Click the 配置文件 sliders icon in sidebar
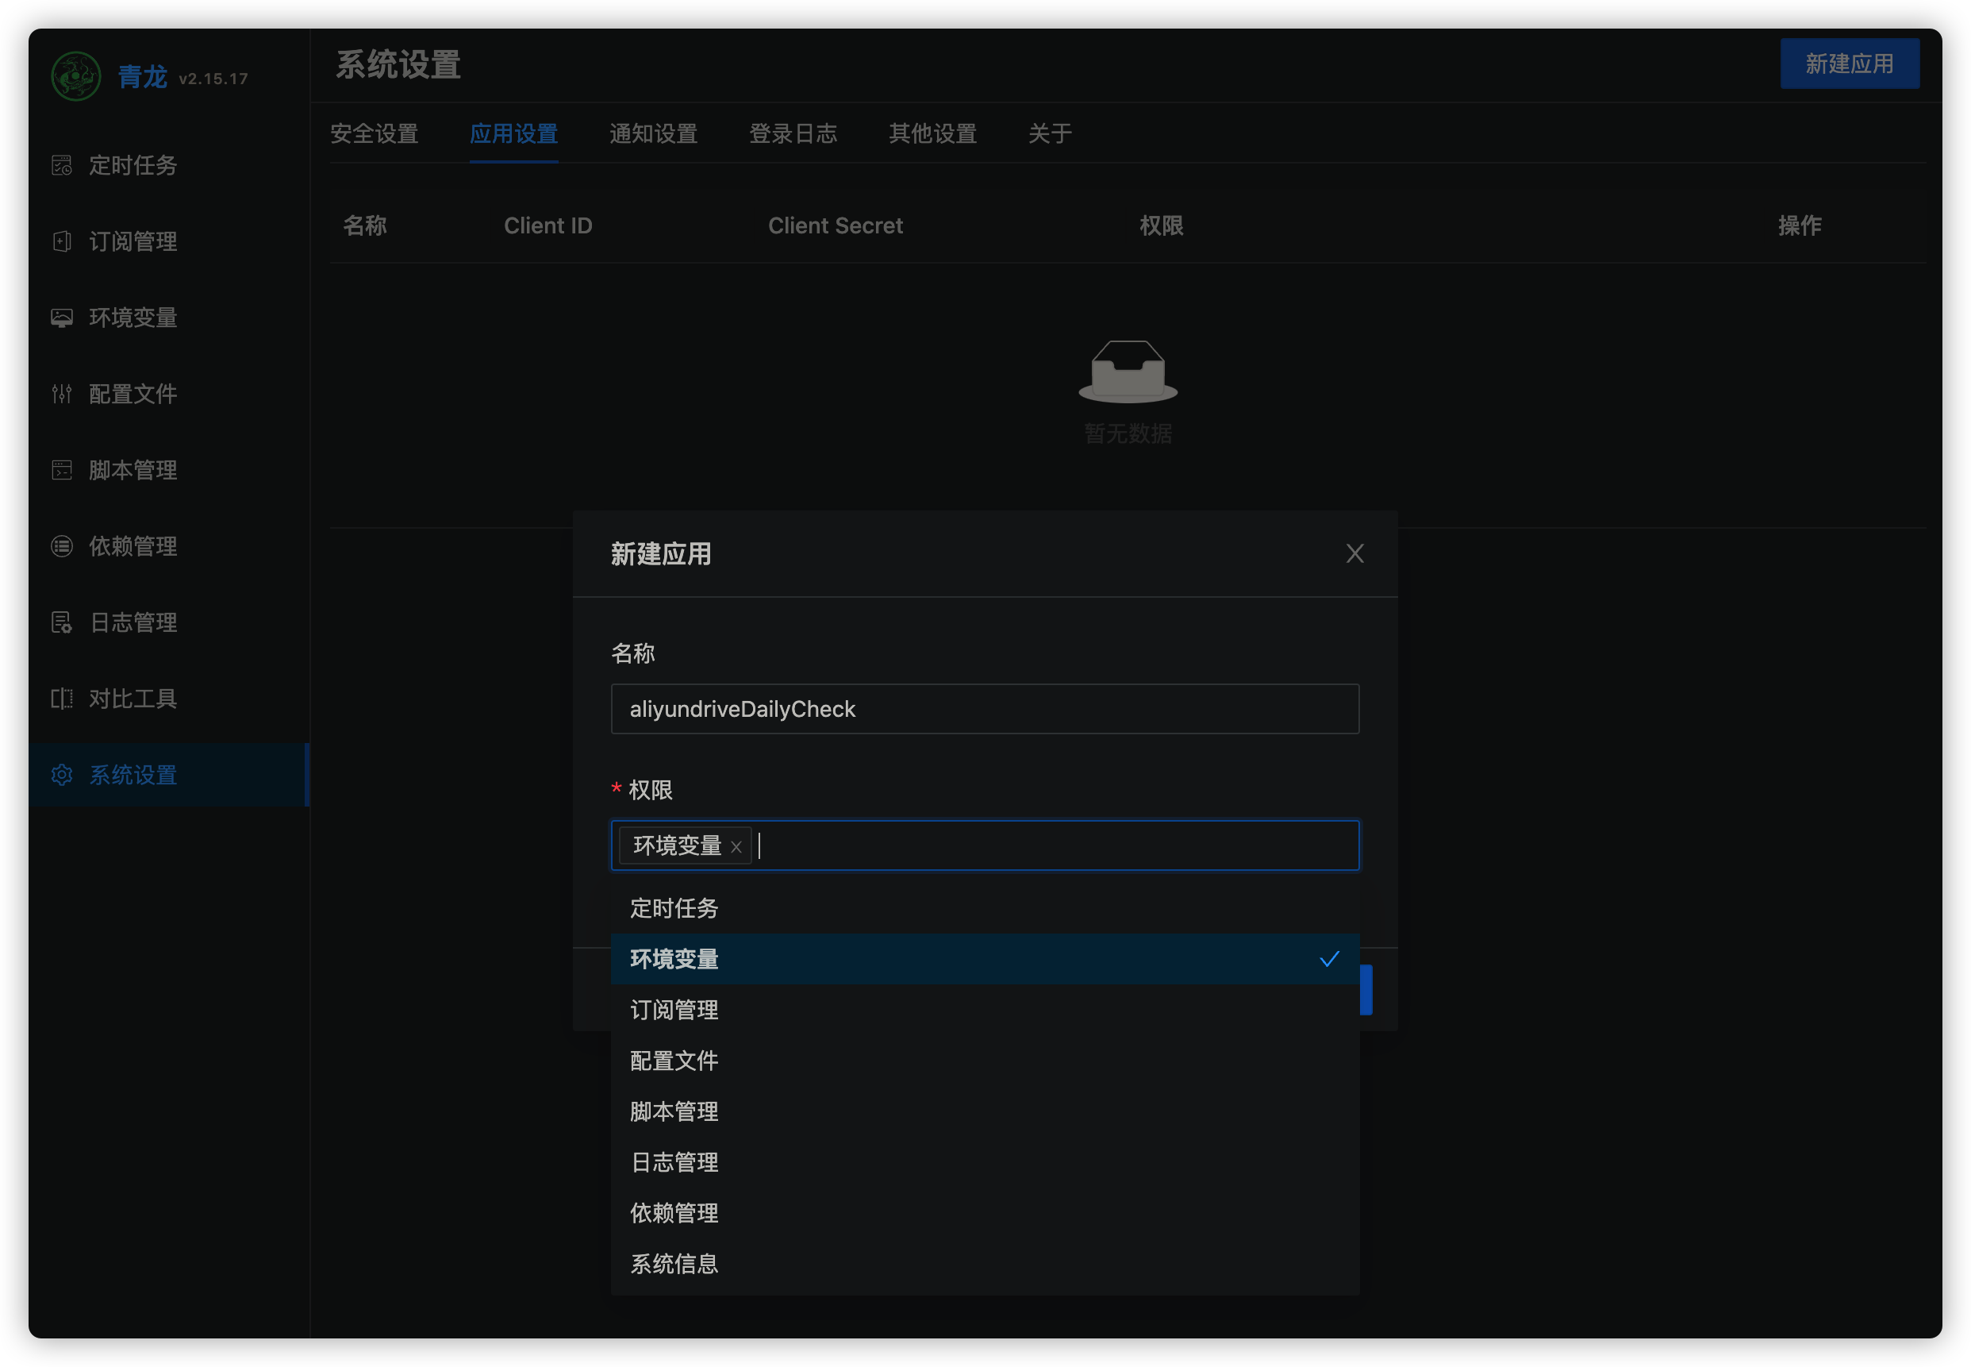The height and width of the screenshot is (1367, 1971). pos(62,394)
